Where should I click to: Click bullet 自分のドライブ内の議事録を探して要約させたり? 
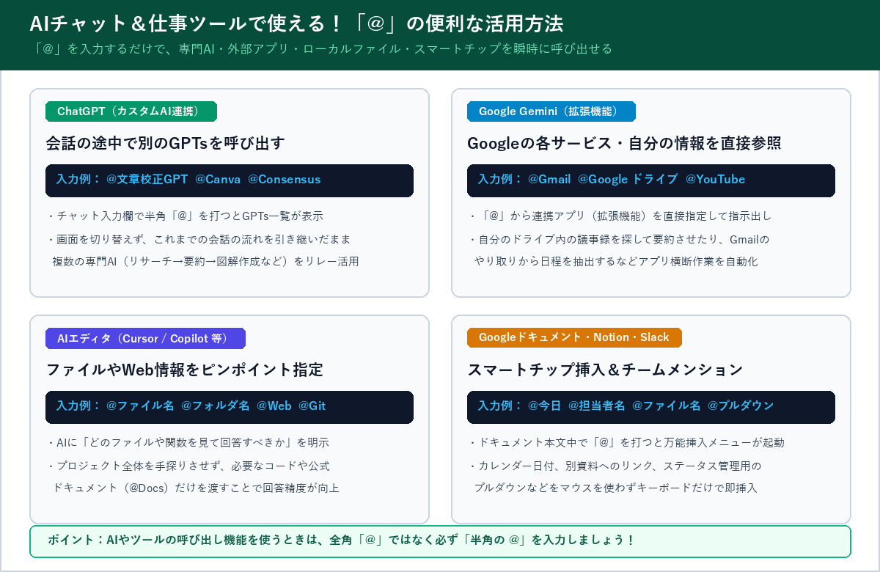pyautogui.click(x=618, y=239)
